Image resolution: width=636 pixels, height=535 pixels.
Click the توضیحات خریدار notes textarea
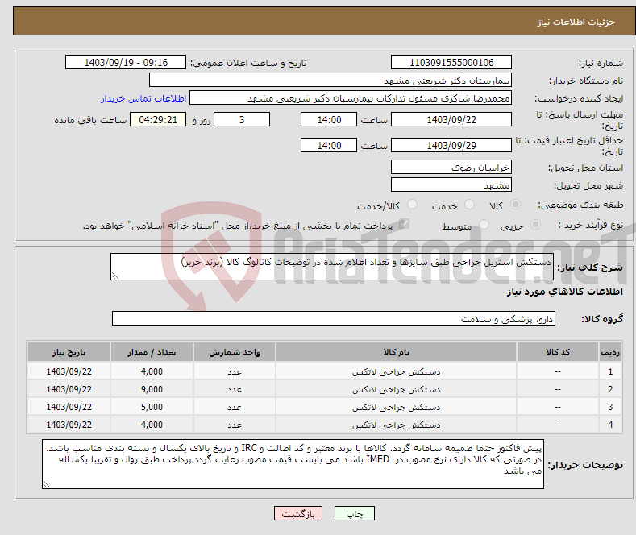(x=293, y=464)
